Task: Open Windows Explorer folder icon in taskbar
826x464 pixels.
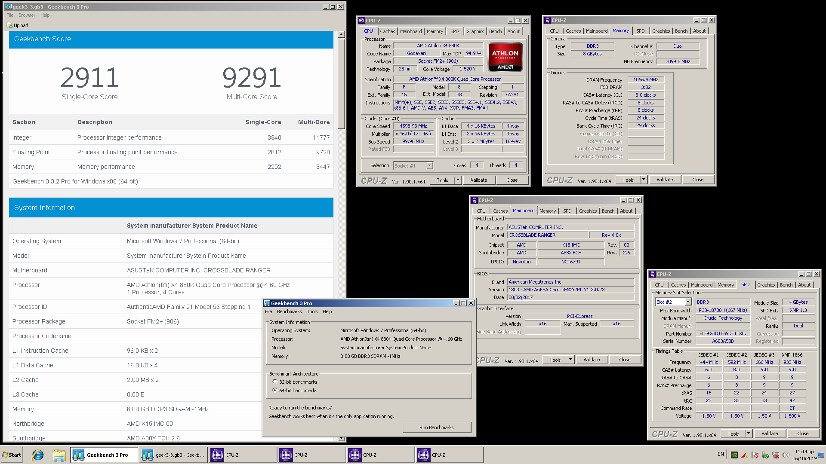Action: point(59,455)
